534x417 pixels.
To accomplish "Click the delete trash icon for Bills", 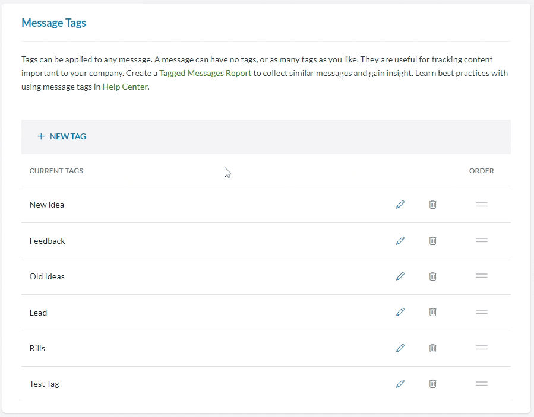I will pyautogui.click(x=432, y=348).
